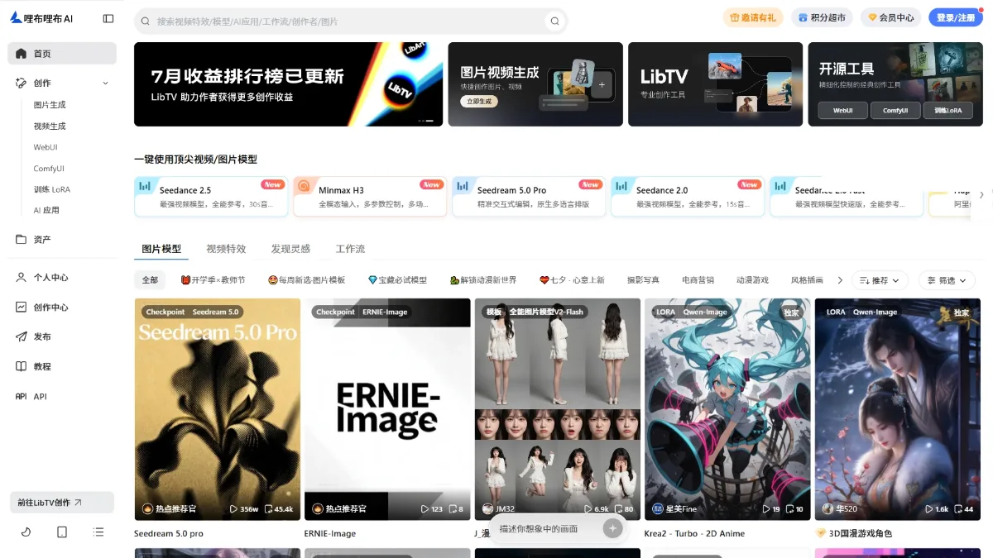Viewport: 993px width, 558px height.
Task: Click 立即生成 on the banner
Action: (x=479, y=101)
